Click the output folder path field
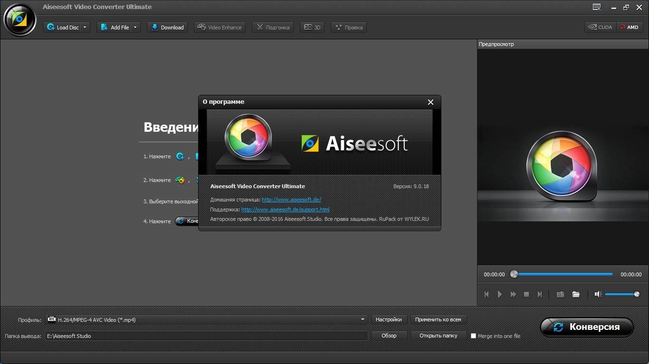The width and height of the screenshot is (649, 364). tap(206, 336)
